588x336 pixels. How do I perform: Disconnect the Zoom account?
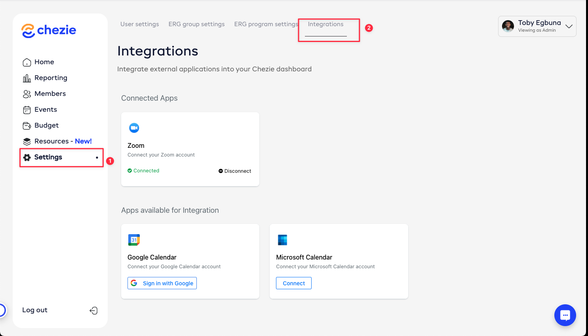click(235, 171)
